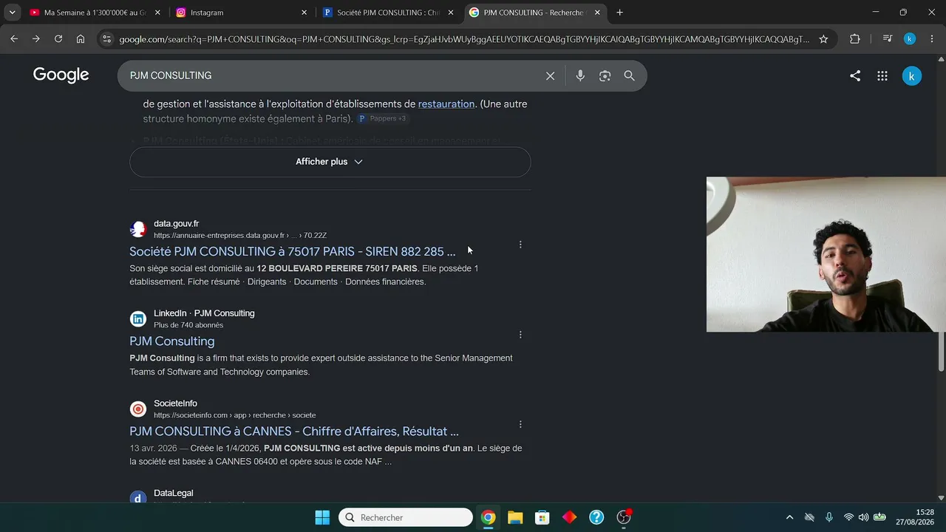Open the LinkedIn 'PJM Consulting' result link
946x532 pixels.
(172, 341)
